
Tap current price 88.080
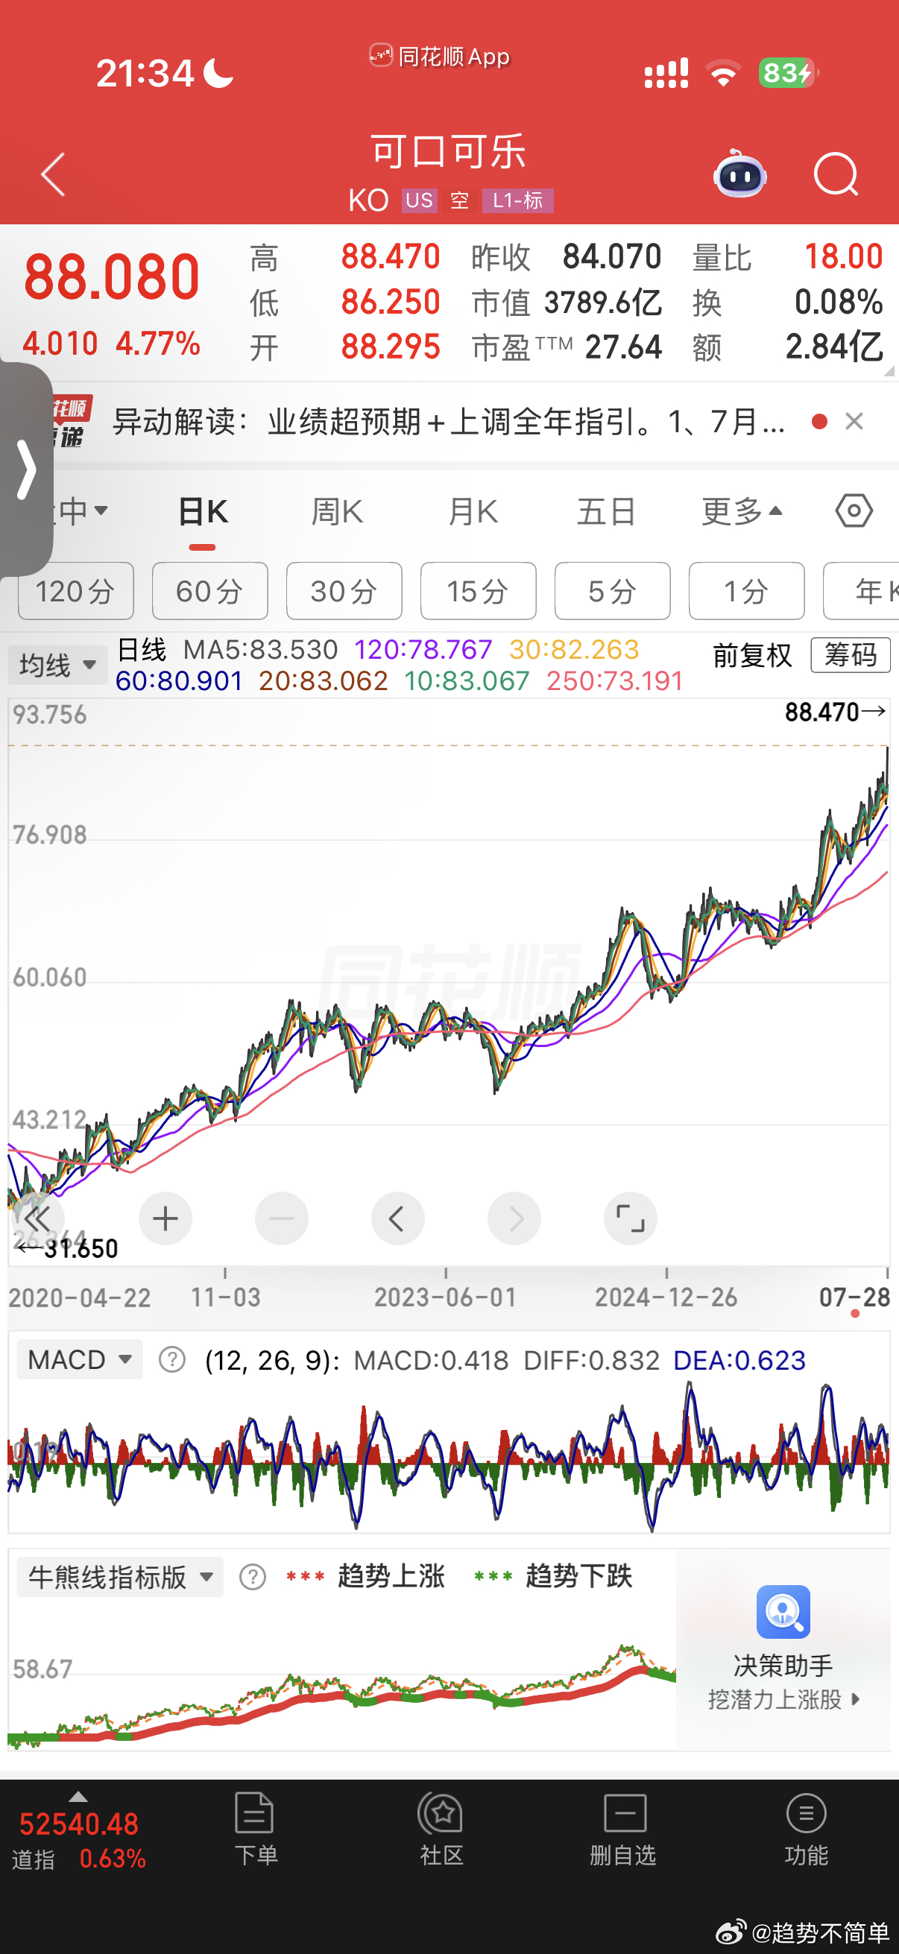pyautogui.click(x=113, y=278)
